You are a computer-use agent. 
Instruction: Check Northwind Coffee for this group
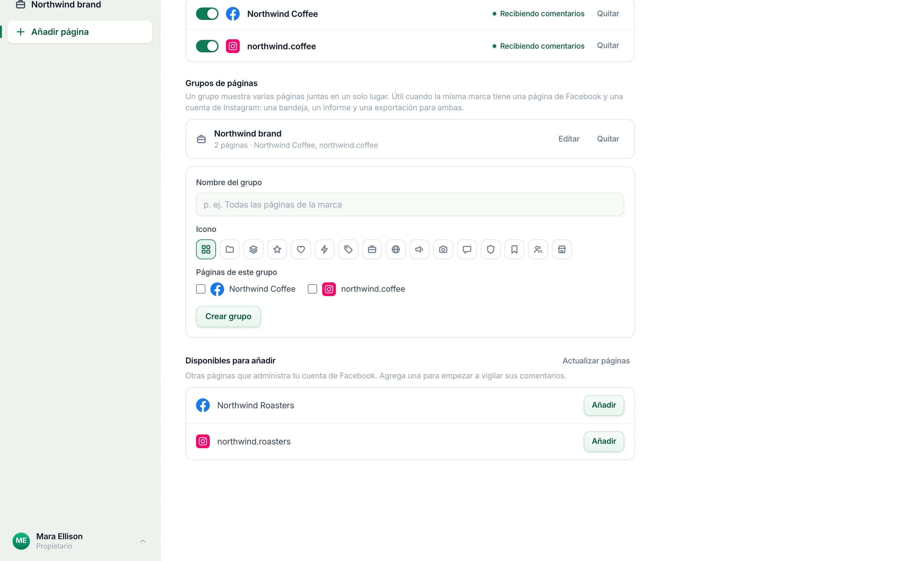(x=201, y=289)
